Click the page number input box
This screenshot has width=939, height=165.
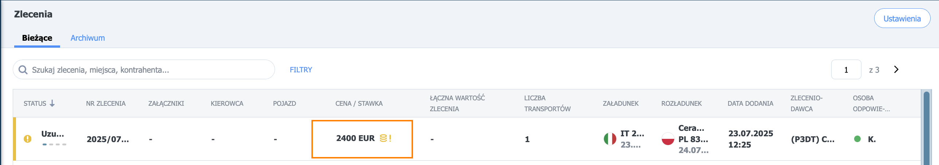(846, 69)
